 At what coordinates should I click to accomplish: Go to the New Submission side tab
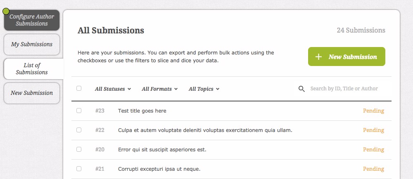pos(32,93)
